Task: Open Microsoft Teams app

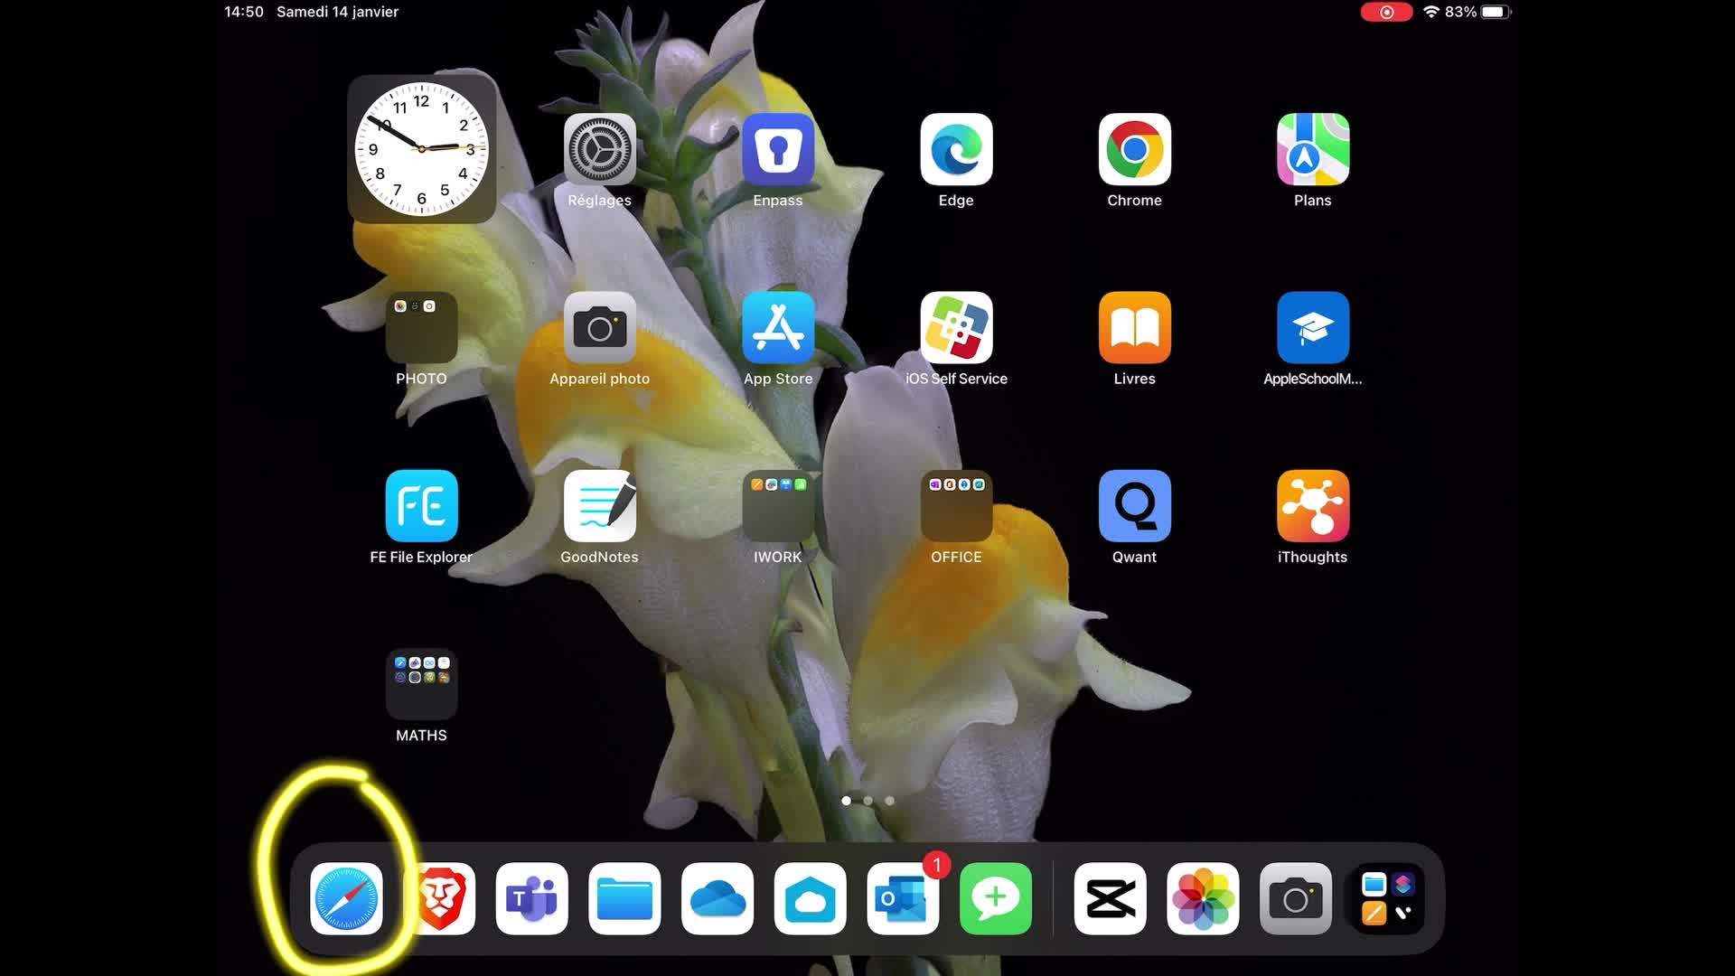Action: (532, 898)
